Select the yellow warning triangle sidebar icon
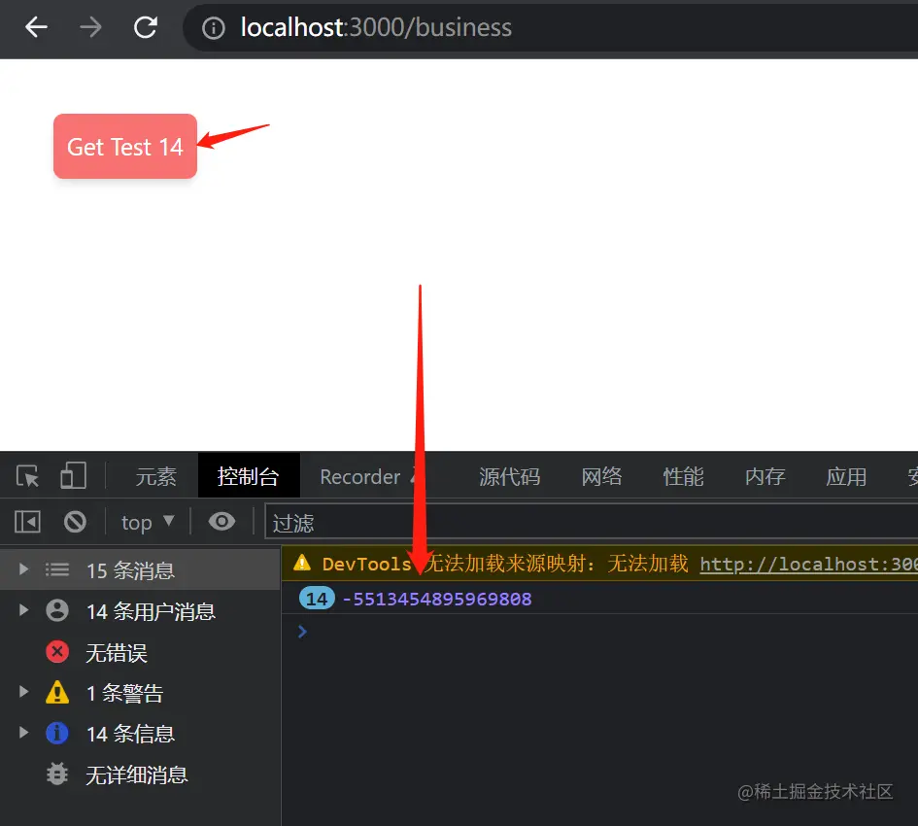Image resolution: width=918 pixels, height=826 pixels. click(57, 692)
